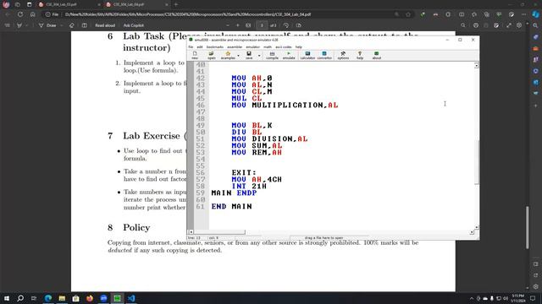542x304 pixels.
Task: Zoom in the PDF with plus
Action: (x=237, y=25)
